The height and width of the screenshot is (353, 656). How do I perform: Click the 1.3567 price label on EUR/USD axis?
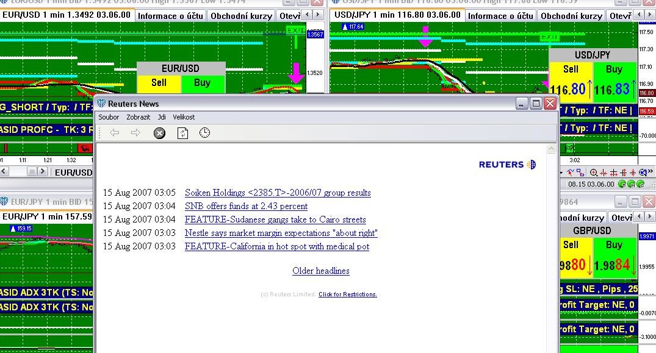tap(315, 35)
